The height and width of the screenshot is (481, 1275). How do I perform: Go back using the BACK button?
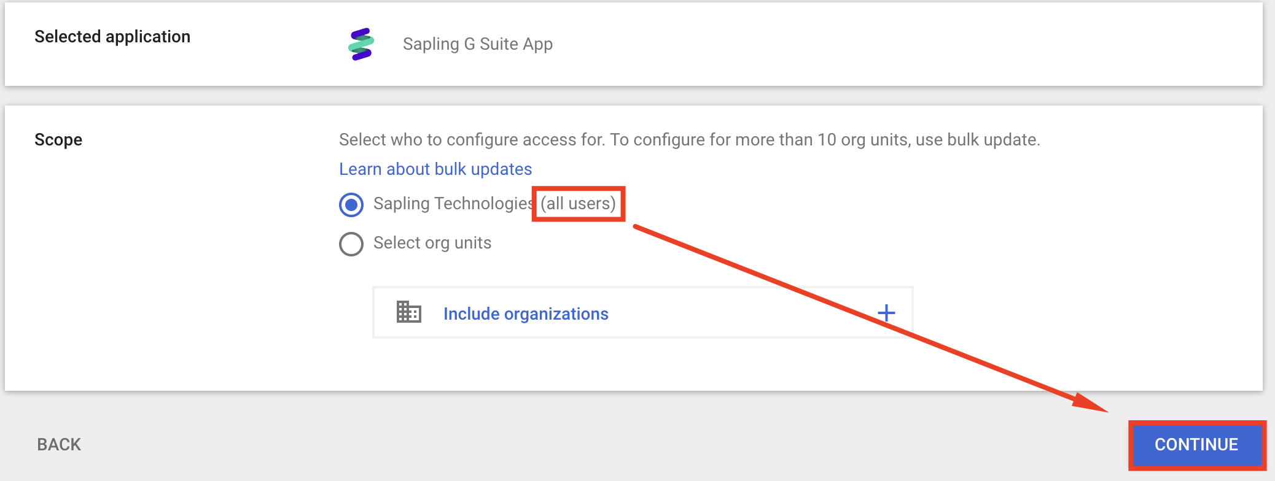pyautogui.click(x=59, y=444)
